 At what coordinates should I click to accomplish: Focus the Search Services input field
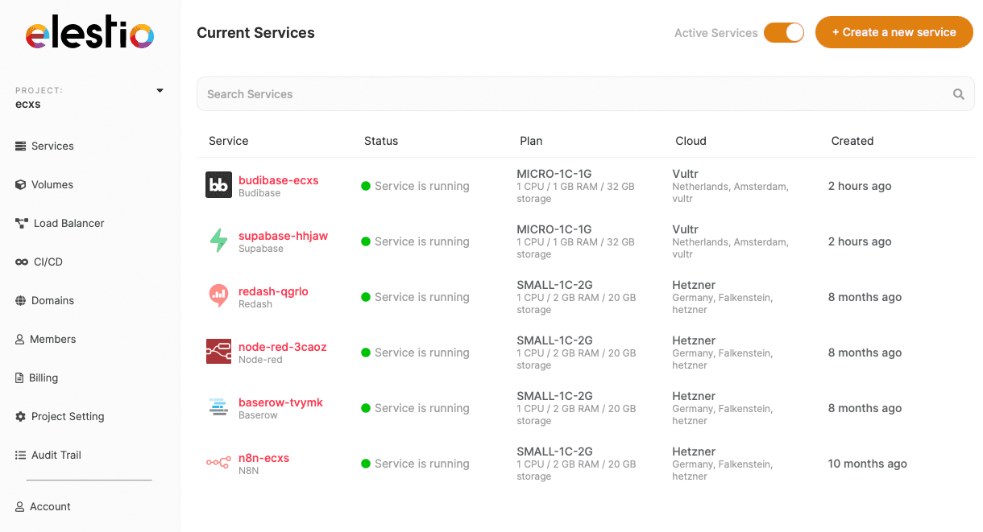click(585, 94)
